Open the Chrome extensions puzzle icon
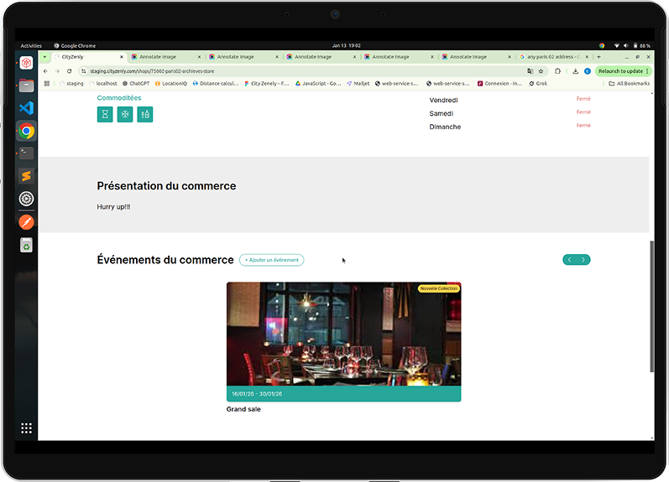Image resolution: width=669 pixels, height=482 pixels. pyautogui.click(x=557, y=71)
